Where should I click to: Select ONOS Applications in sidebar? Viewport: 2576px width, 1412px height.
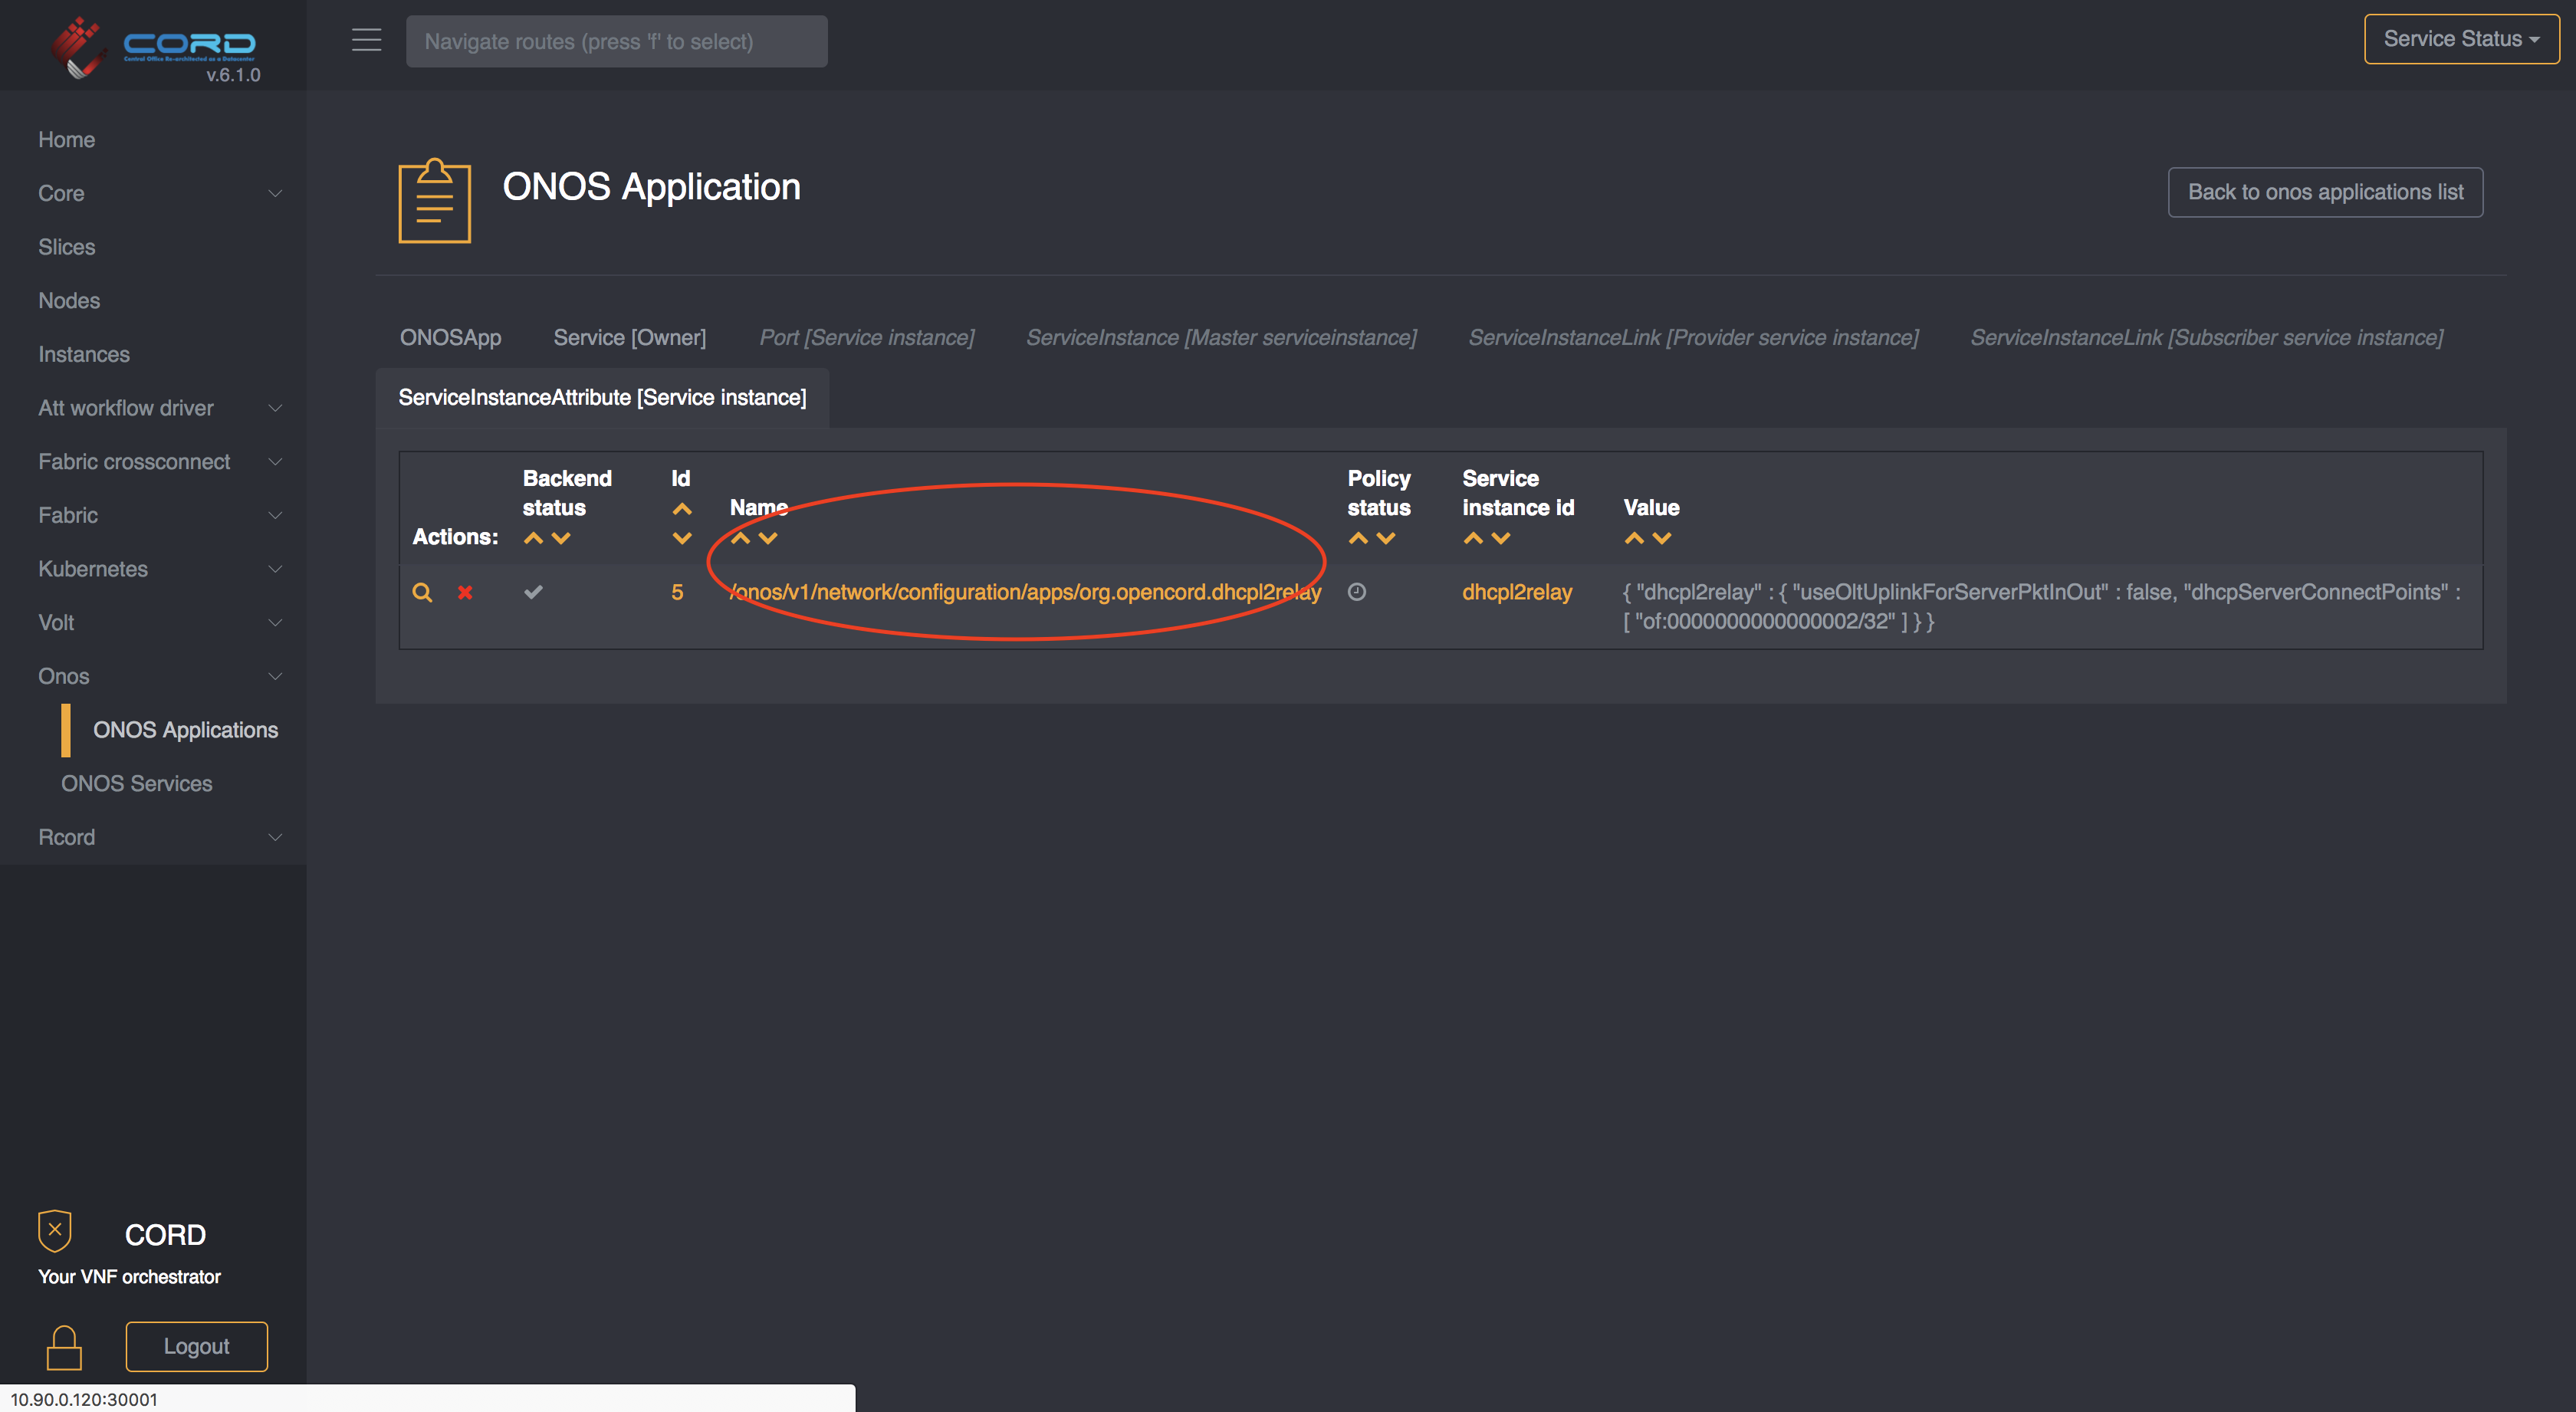185,730
